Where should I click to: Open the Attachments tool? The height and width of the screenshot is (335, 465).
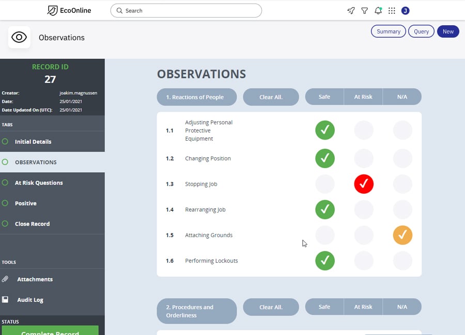35,279
